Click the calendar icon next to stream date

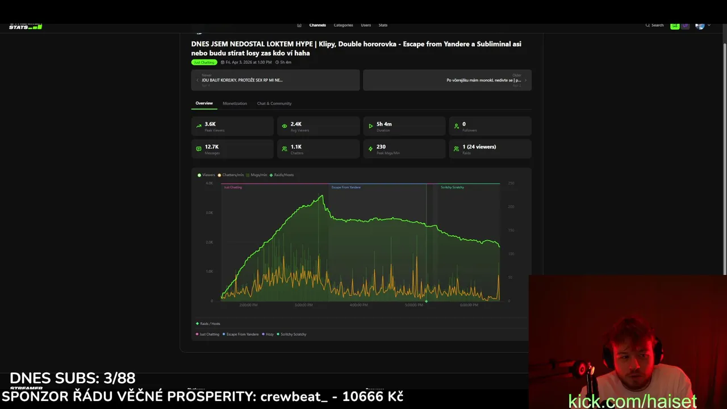pyautogui.click(x=223, y=62)
